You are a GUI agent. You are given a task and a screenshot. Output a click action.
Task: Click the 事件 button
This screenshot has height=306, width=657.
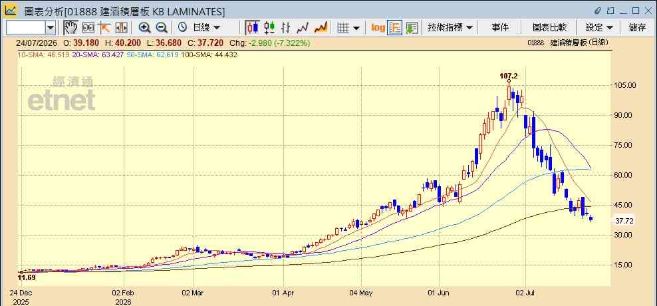pos(500,28)
